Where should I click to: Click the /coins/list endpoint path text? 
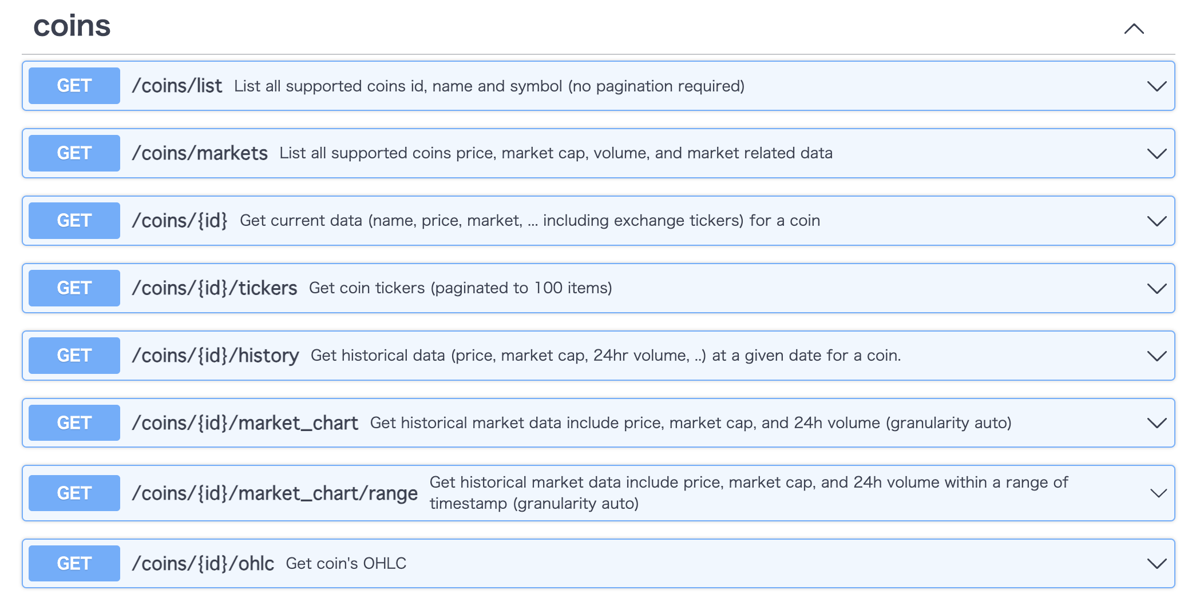pos(177,86)
